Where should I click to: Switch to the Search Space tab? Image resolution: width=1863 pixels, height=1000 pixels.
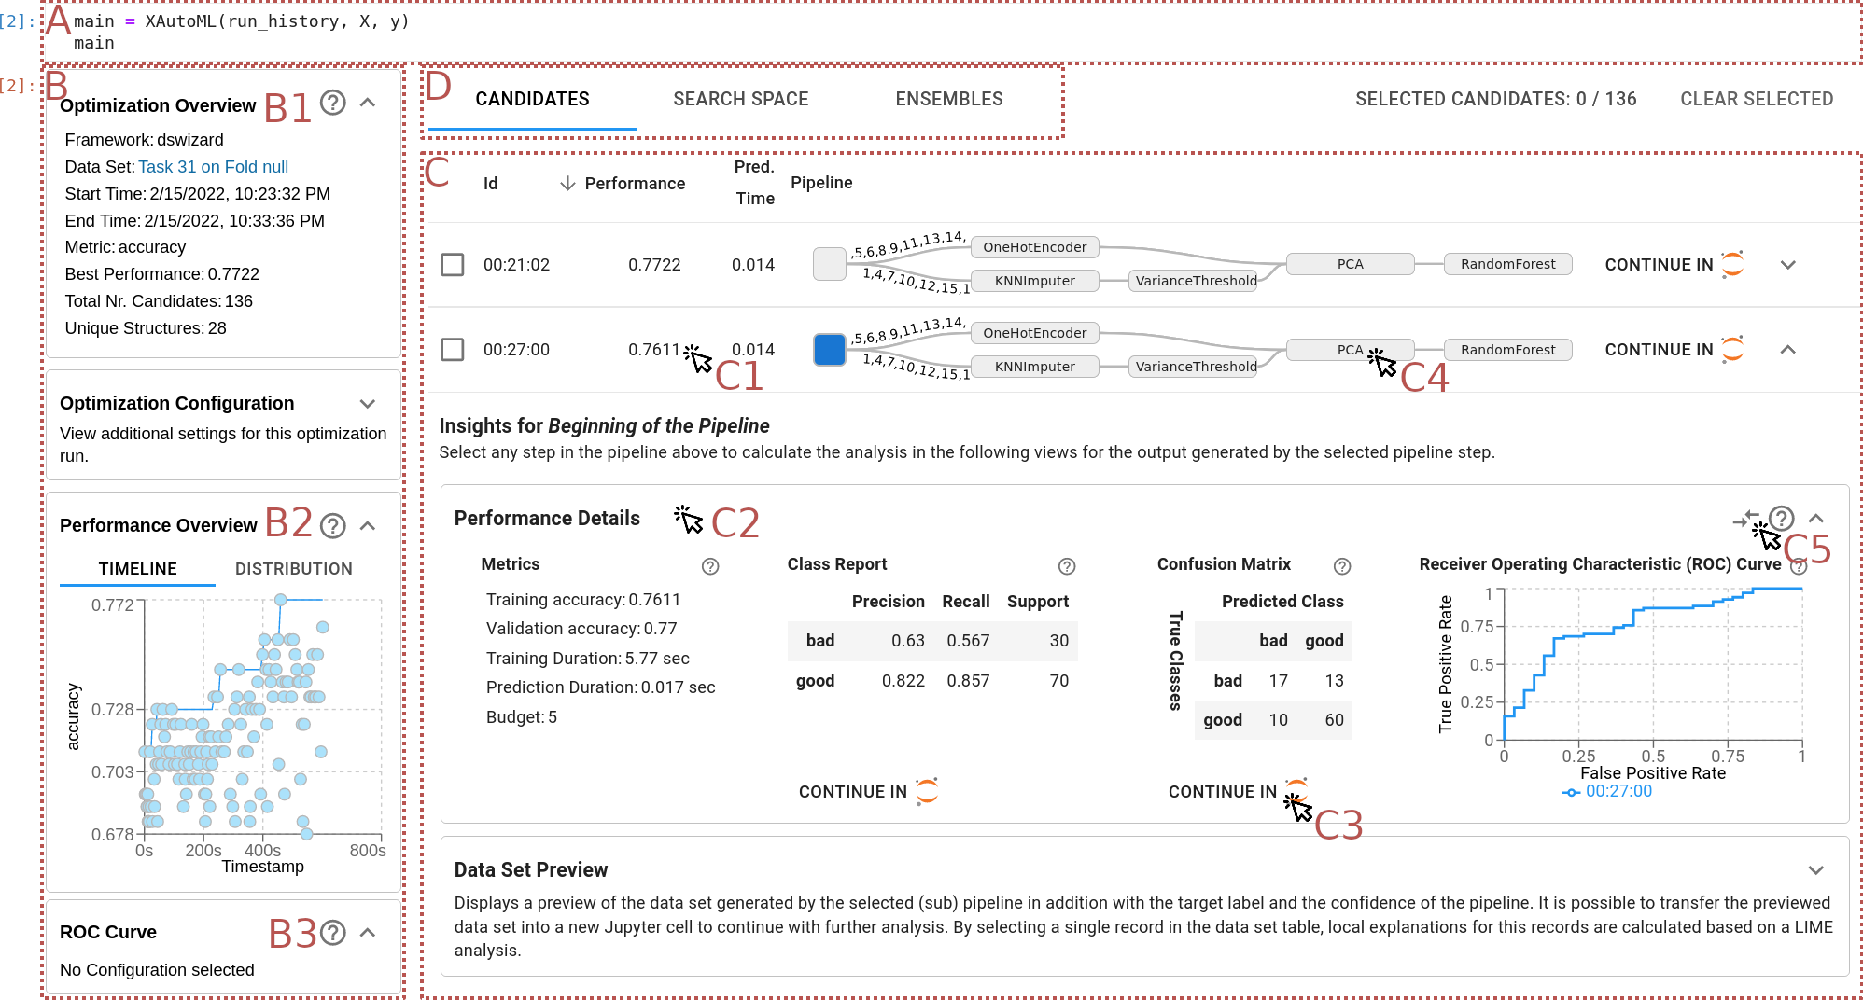click(740, 99)
